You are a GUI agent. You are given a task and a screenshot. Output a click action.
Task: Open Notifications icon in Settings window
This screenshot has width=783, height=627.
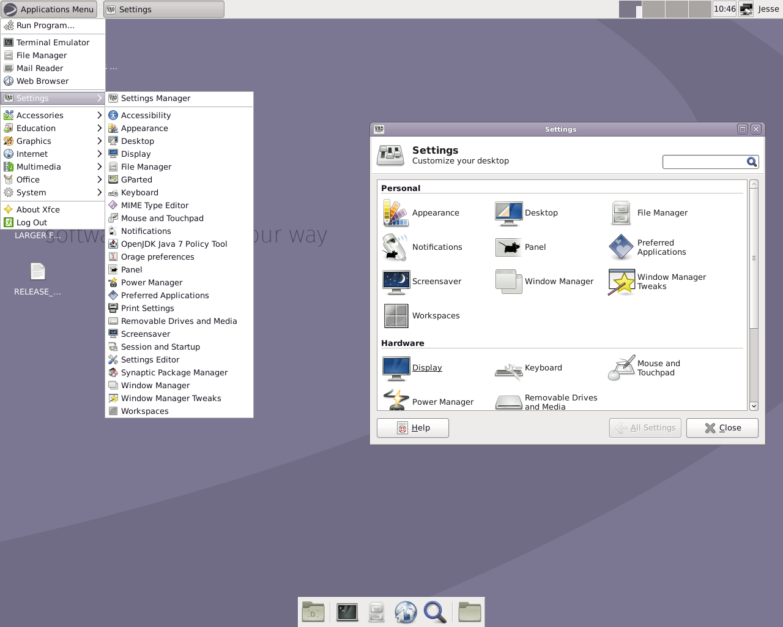pyautogui.click(x=396, y=247)
